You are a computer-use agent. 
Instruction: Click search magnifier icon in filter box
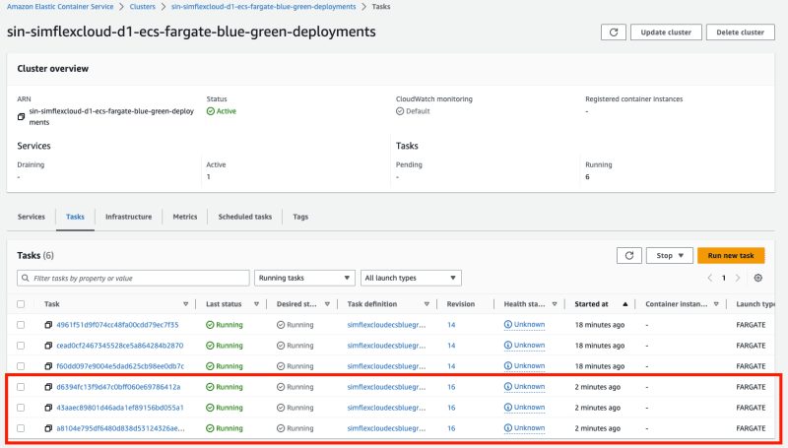pyautogui.click(x=26, y=278)
